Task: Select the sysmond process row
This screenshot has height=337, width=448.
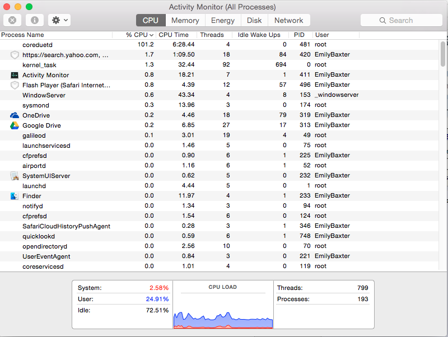Action: pyautogui.click(x=219, y=105)
